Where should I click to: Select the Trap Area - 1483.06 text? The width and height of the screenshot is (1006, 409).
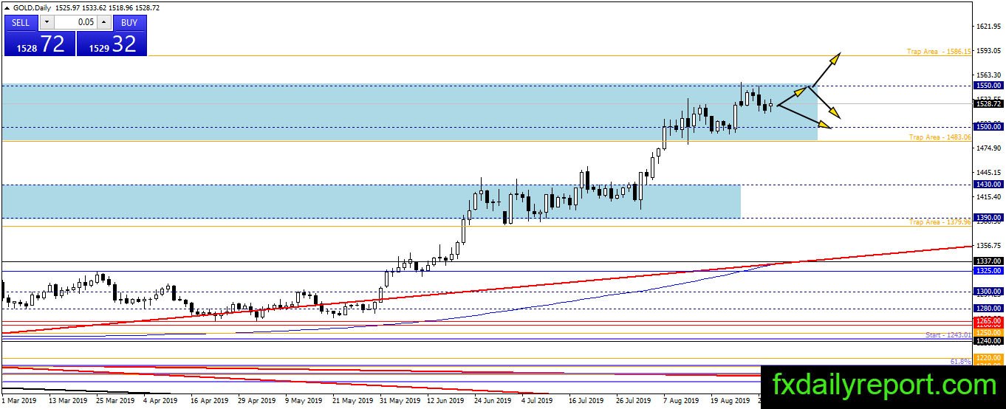tap(939, 137)
